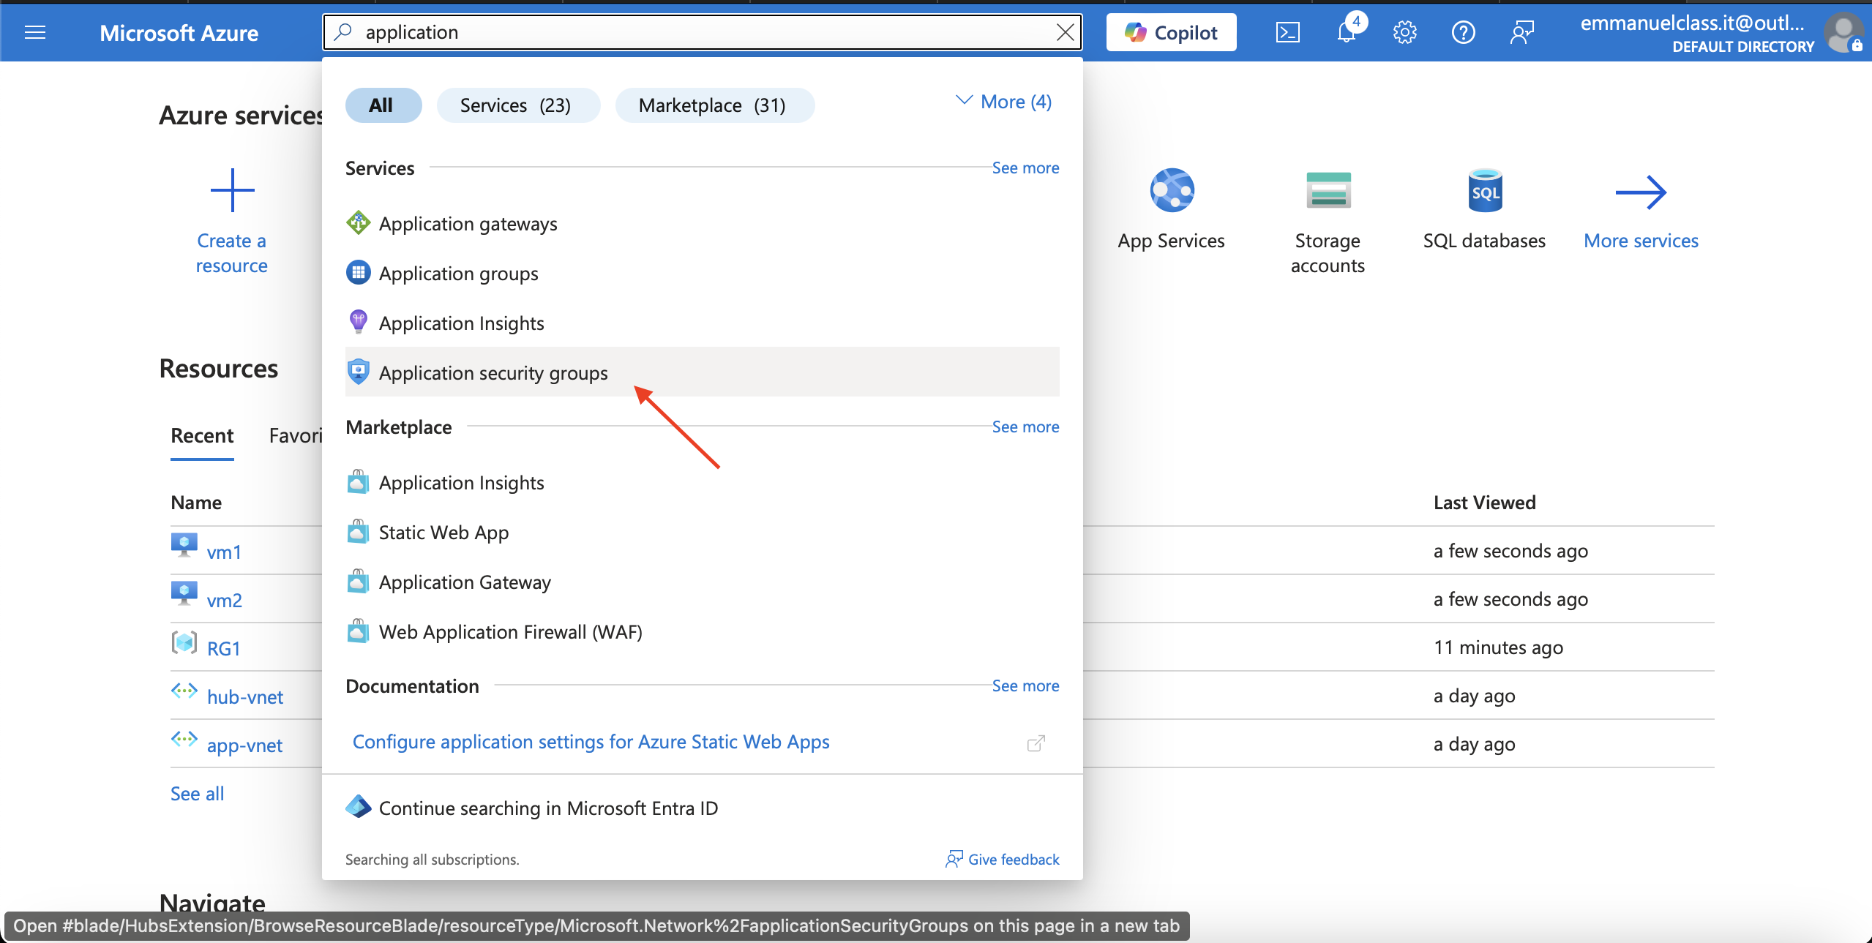This screenshot has width=1872, height=943.
Task: Click See more next to Documentation
Action: click(x=1025, y=685)
